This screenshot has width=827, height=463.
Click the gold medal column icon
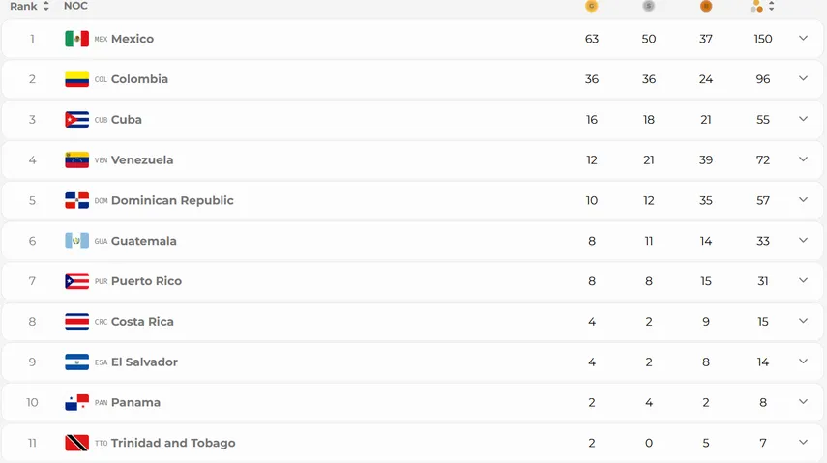tap(591, 6)
